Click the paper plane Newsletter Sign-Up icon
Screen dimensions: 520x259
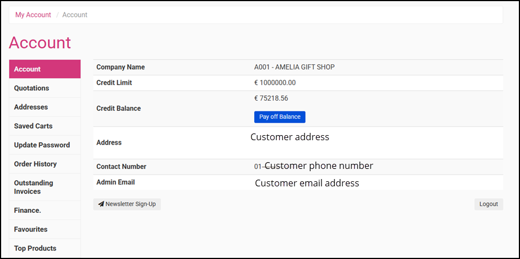click(101, 204)
